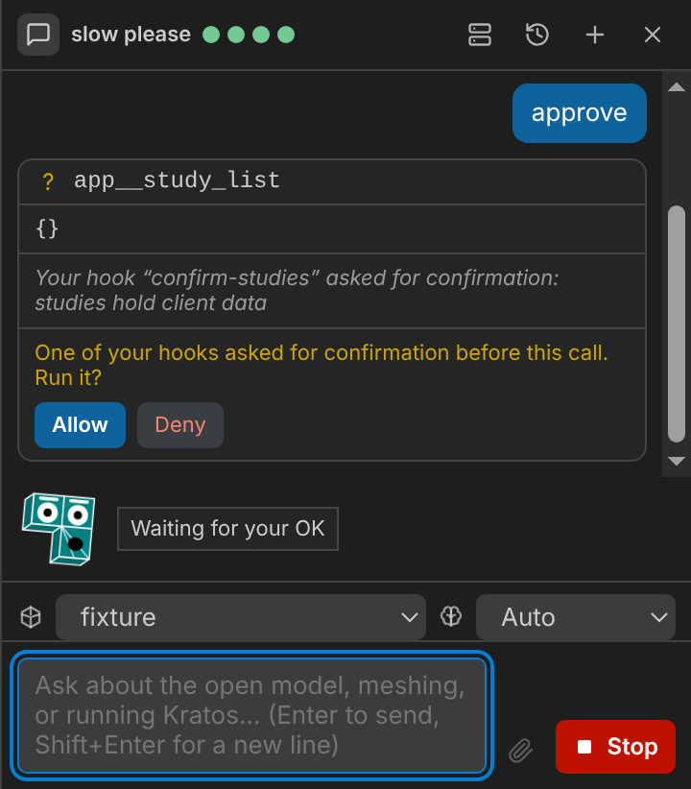
Task: Click the yellow question mark icon
Action: coord(48,181)
